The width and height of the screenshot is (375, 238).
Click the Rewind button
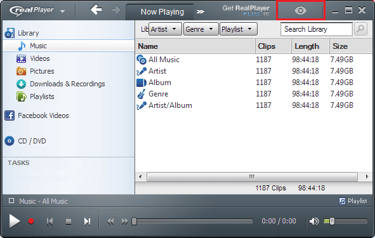tap(110, 221)
